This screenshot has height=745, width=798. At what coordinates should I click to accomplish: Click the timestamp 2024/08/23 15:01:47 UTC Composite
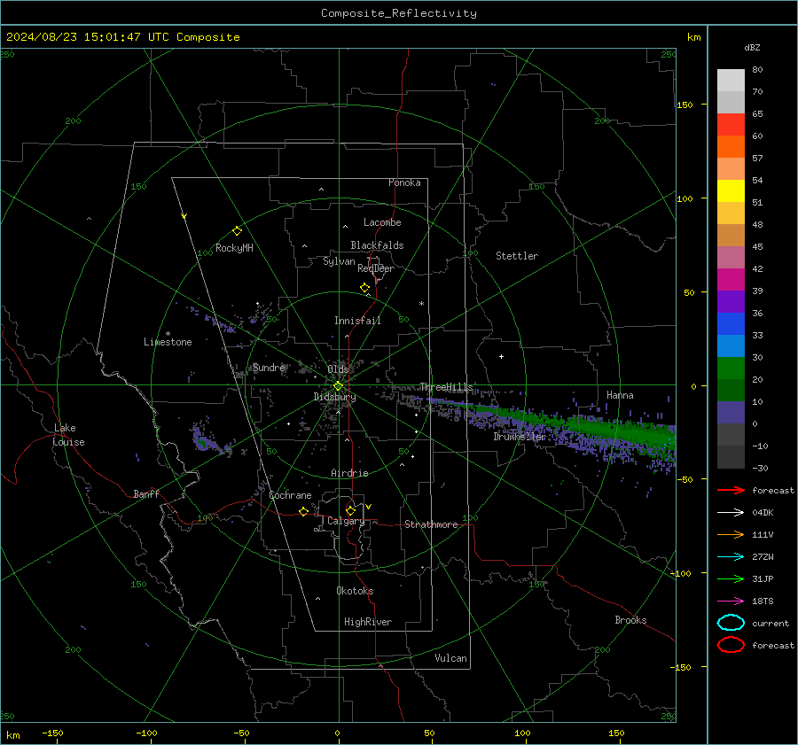(122, 37)
